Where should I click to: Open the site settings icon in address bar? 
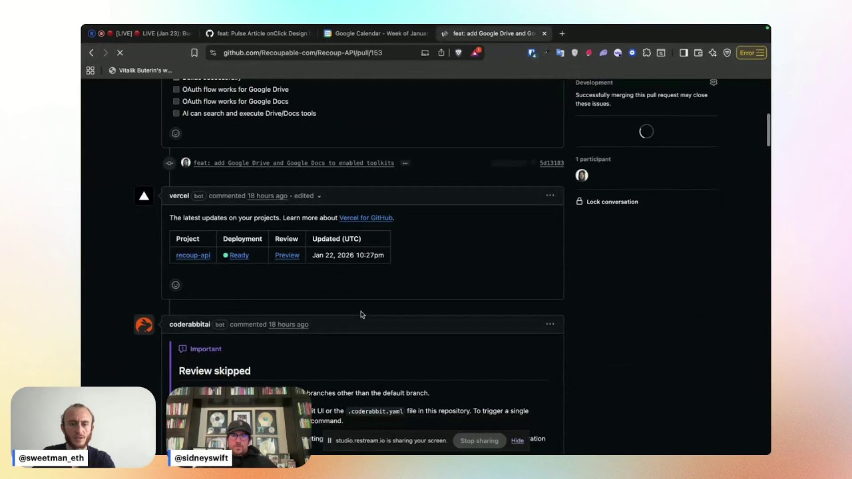213,53
